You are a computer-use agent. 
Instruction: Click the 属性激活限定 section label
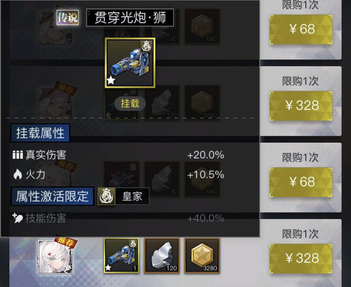click(x=52, y=196)
